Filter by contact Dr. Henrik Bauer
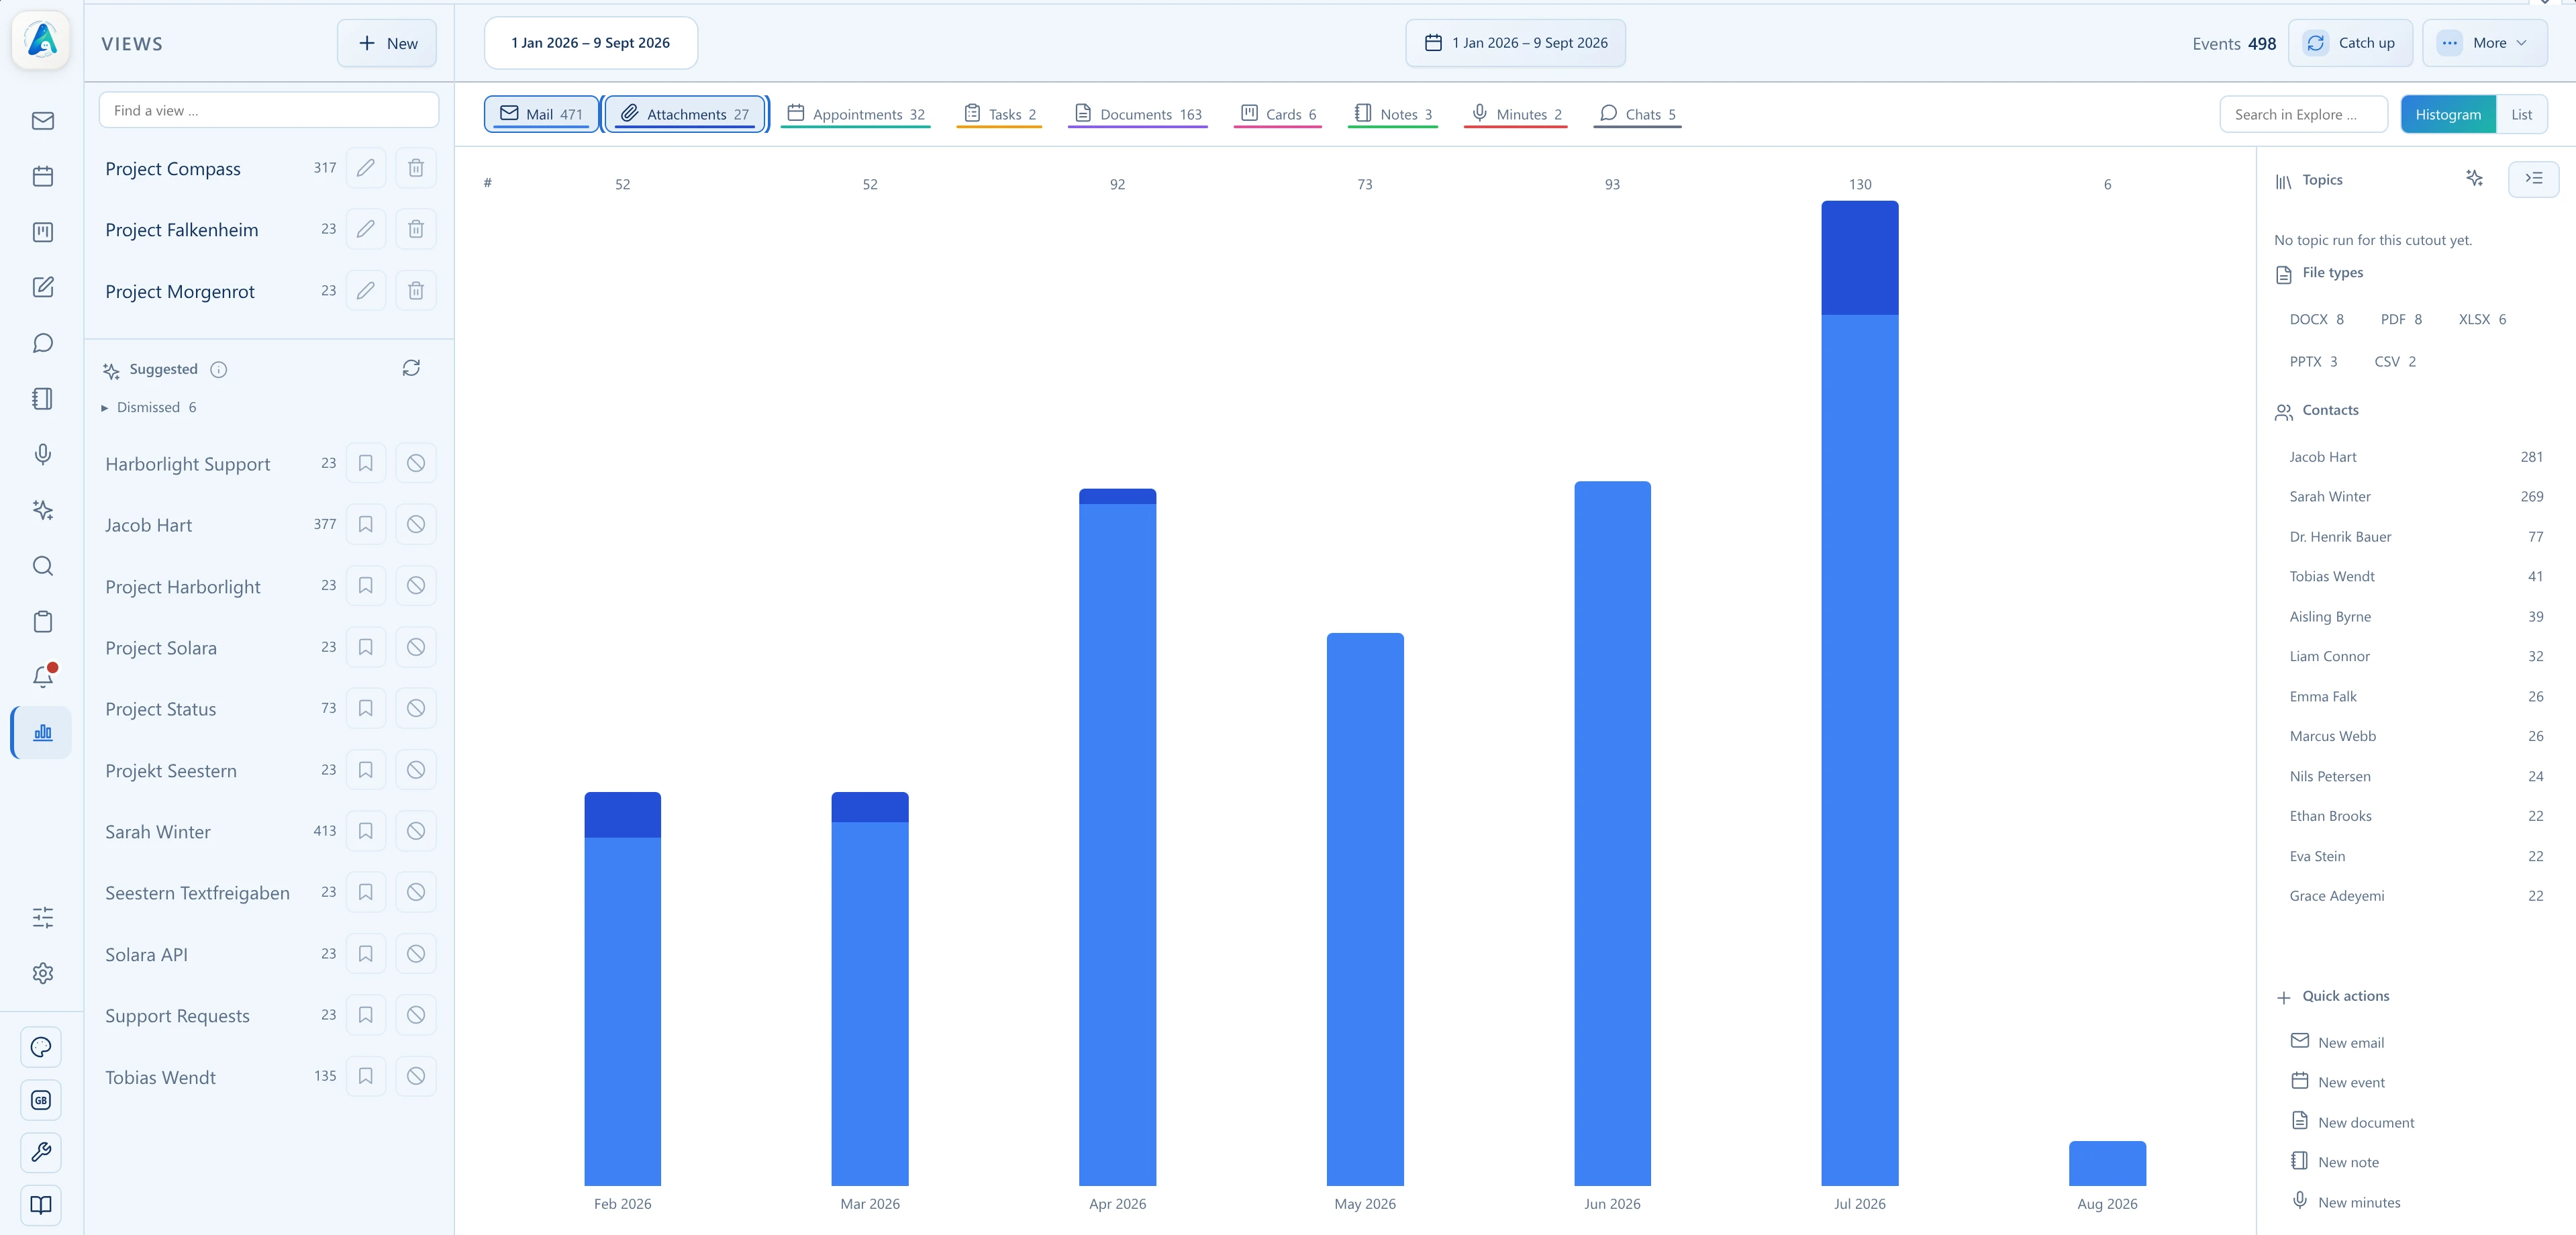2576x1235 pixels. (x=2415, y=536)
